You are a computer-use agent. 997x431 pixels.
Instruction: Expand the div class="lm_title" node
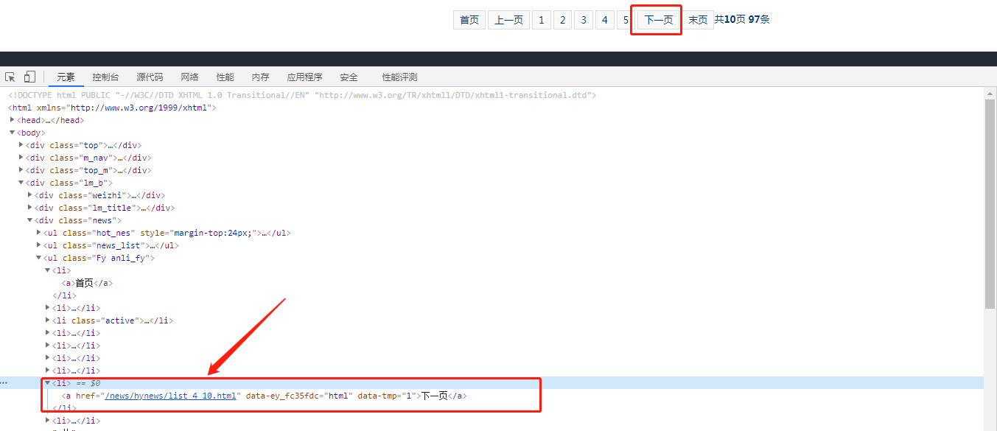(x=30, y=208)
